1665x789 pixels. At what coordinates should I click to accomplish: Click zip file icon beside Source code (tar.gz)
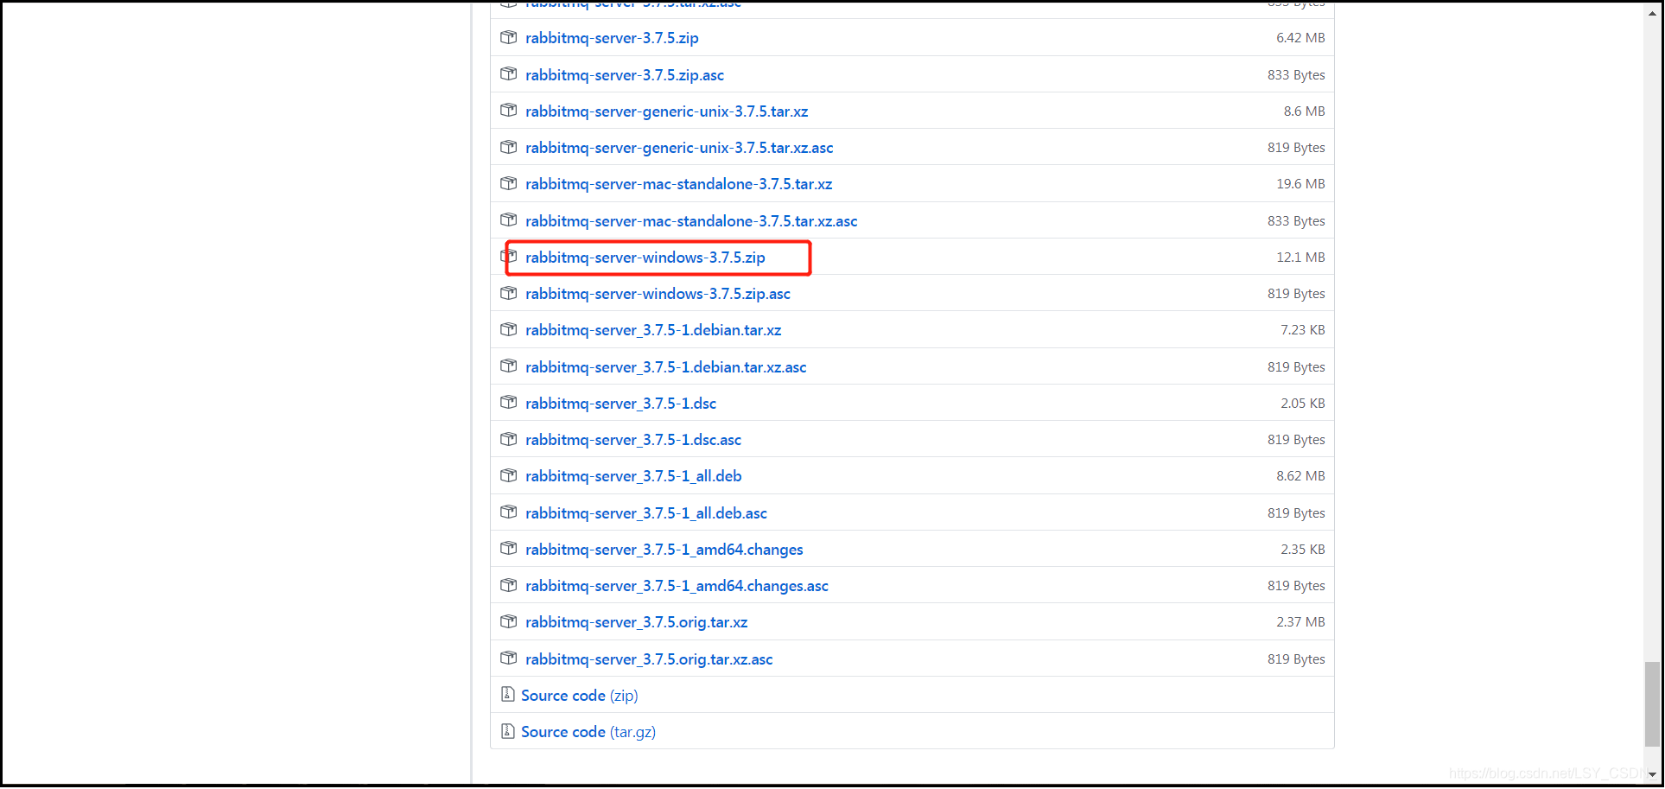[508, 731]
